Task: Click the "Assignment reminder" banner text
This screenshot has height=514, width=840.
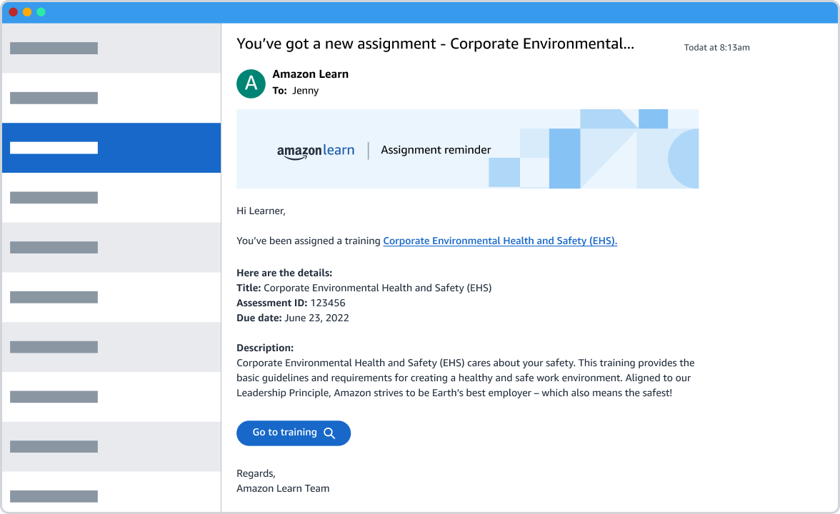Action: pyautogui.click(x=436, y=150)
